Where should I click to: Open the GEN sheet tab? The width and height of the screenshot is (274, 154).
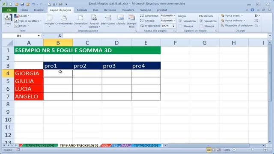coord(105,145)
